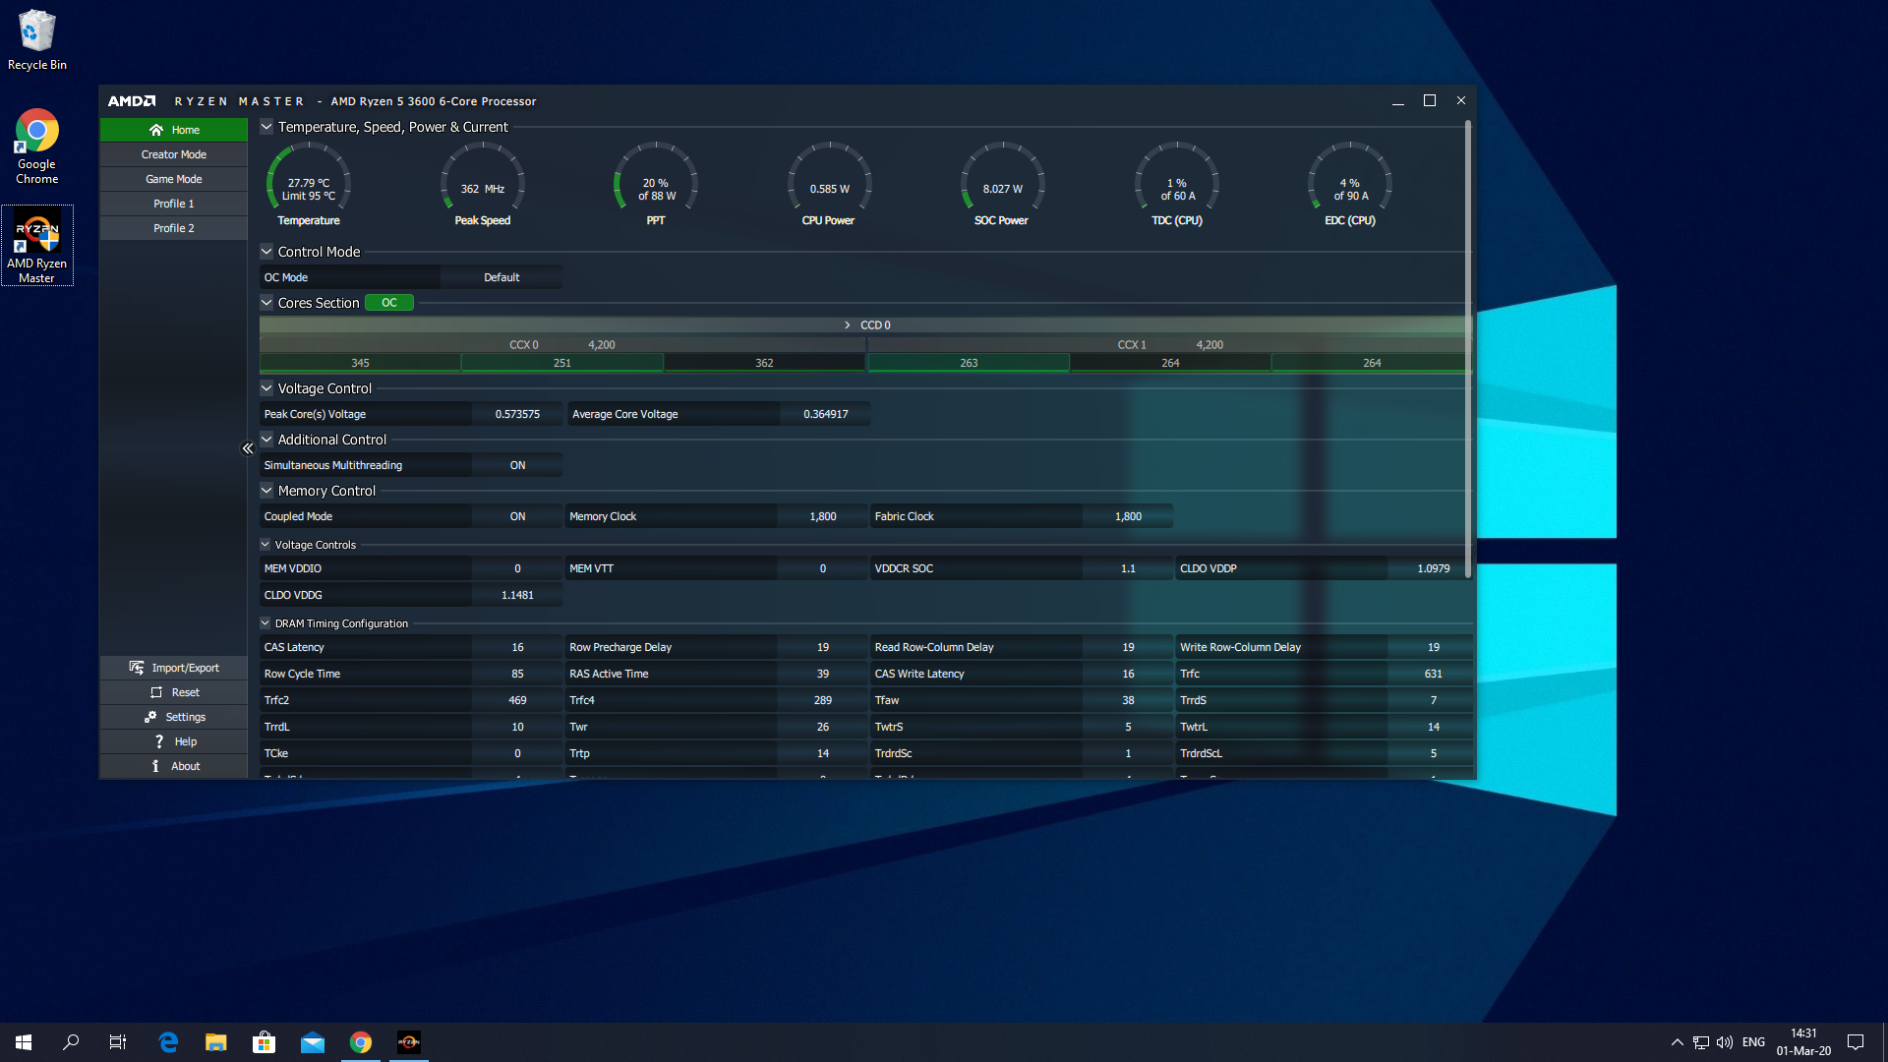Click the Memory Clock 1,800 value
The height and width of the screenshot is (1062, 1888).
click(x=823, y=516)
